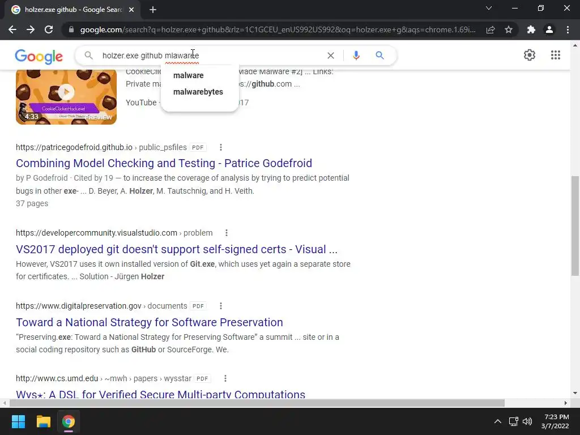Go forward to the next page
This screenshot has width=580, height=435.
coord(31,29)
